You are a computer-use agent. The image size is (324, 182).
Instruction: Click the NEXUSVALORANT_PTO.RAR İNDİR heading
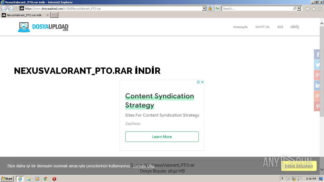coord(87,71)
